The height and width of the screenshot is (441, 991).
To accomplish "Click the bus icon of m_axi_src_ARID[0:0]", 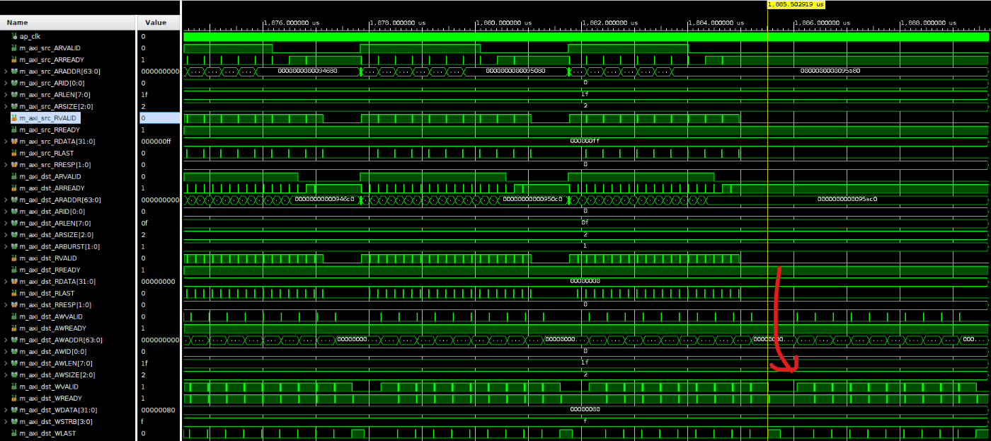I will 15,83.
